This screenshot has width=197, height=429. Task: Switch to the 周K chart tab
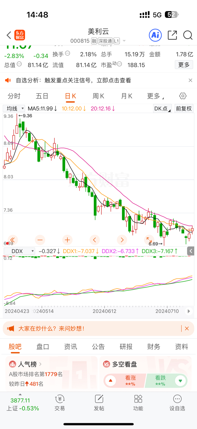click(98, 96)
